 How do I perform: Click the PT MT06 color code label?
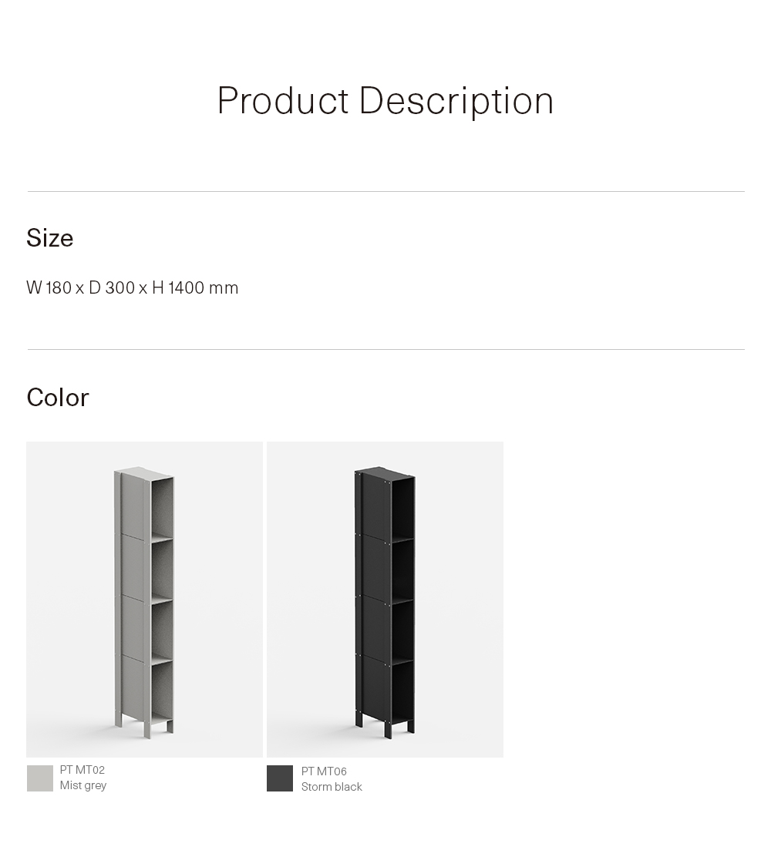point(324,771)
